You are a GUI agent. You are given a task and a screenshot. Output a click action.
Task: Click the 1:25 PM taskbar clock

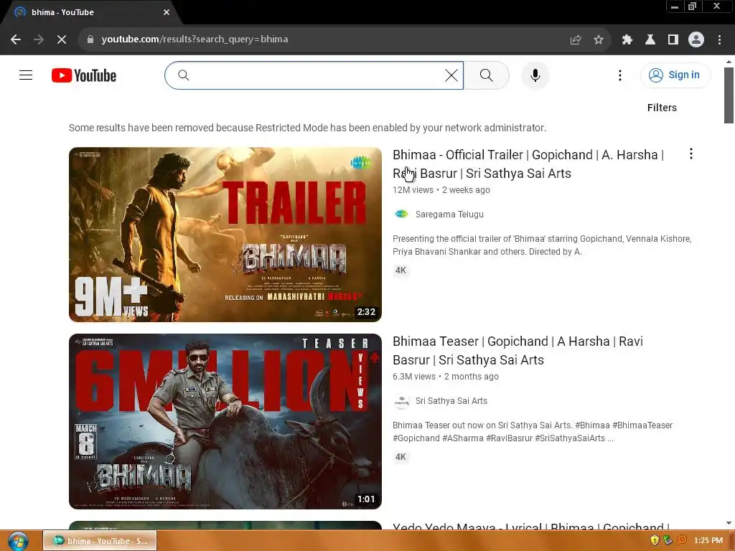(x=708, y=540)
